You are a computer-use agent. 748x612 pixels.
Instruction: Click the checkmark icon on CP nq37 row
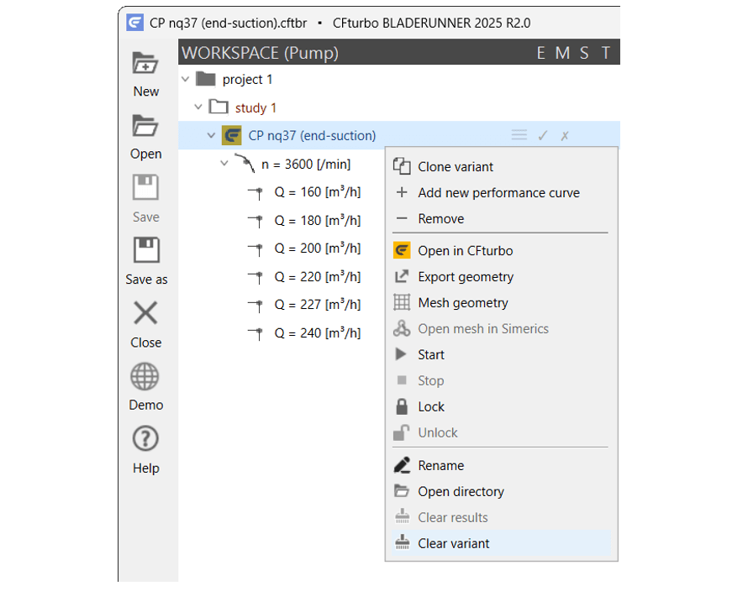542,136
